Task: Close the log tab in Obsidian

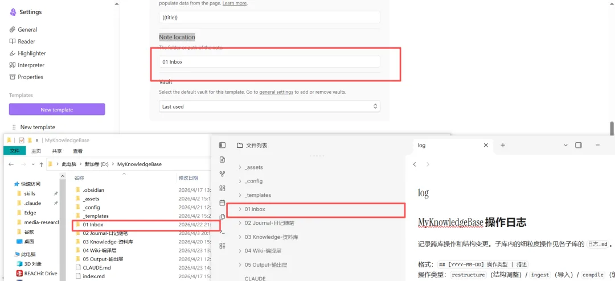Action: pos(486,146)
